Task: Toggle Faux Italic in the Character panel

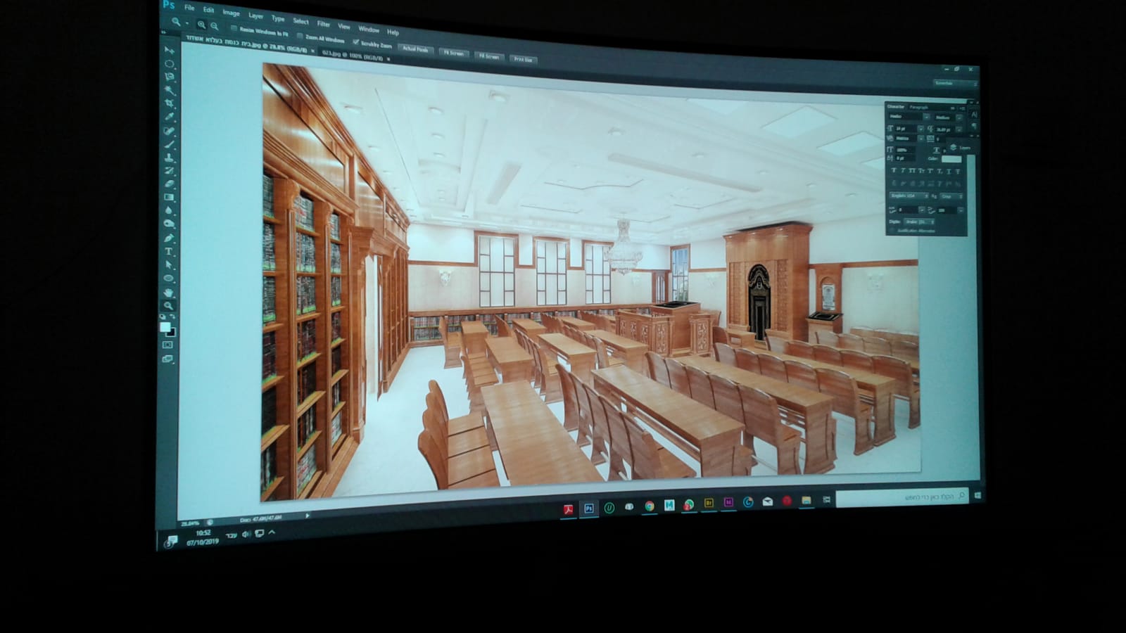Action: 903,171
